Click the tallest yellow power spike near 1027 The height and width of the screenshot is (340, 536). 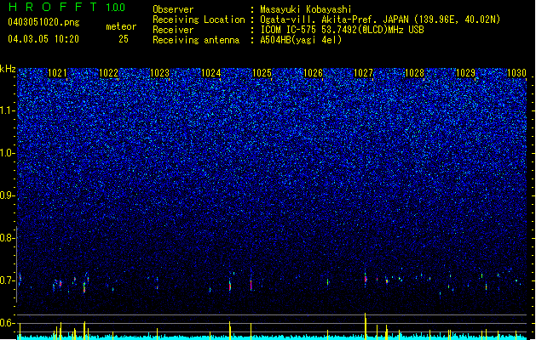tap(365, 326)
